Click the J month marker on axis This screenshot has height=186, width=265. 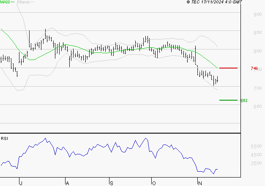click(x=21, y=183)
